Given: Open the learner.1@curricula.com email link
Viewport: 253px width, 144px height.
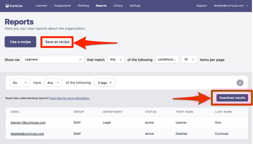Looking at the screenshot, I should 28,123.
